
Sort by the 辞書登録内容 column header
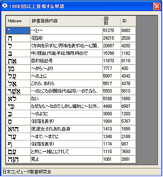[67, 21]
